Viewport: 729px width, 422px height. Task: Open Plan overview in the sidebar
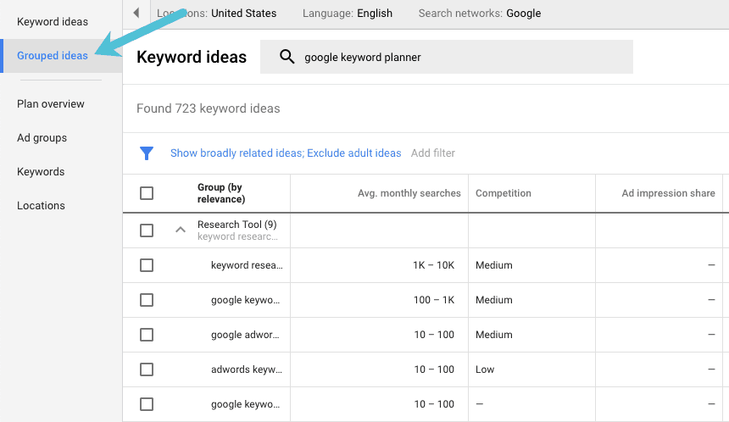(51, 104)
